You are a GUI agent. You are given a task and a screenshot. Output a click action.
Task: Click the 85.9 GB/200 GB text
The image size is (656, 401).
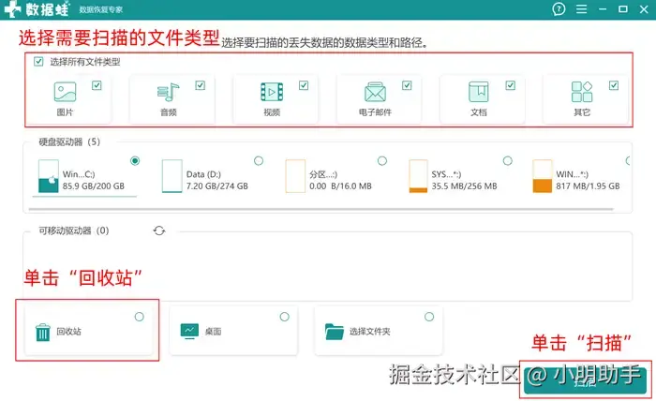pos(94,186)
